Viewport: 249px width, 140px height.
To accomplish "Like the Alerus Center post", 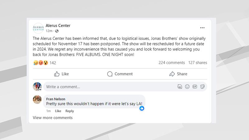I will (x=61, y=74).
